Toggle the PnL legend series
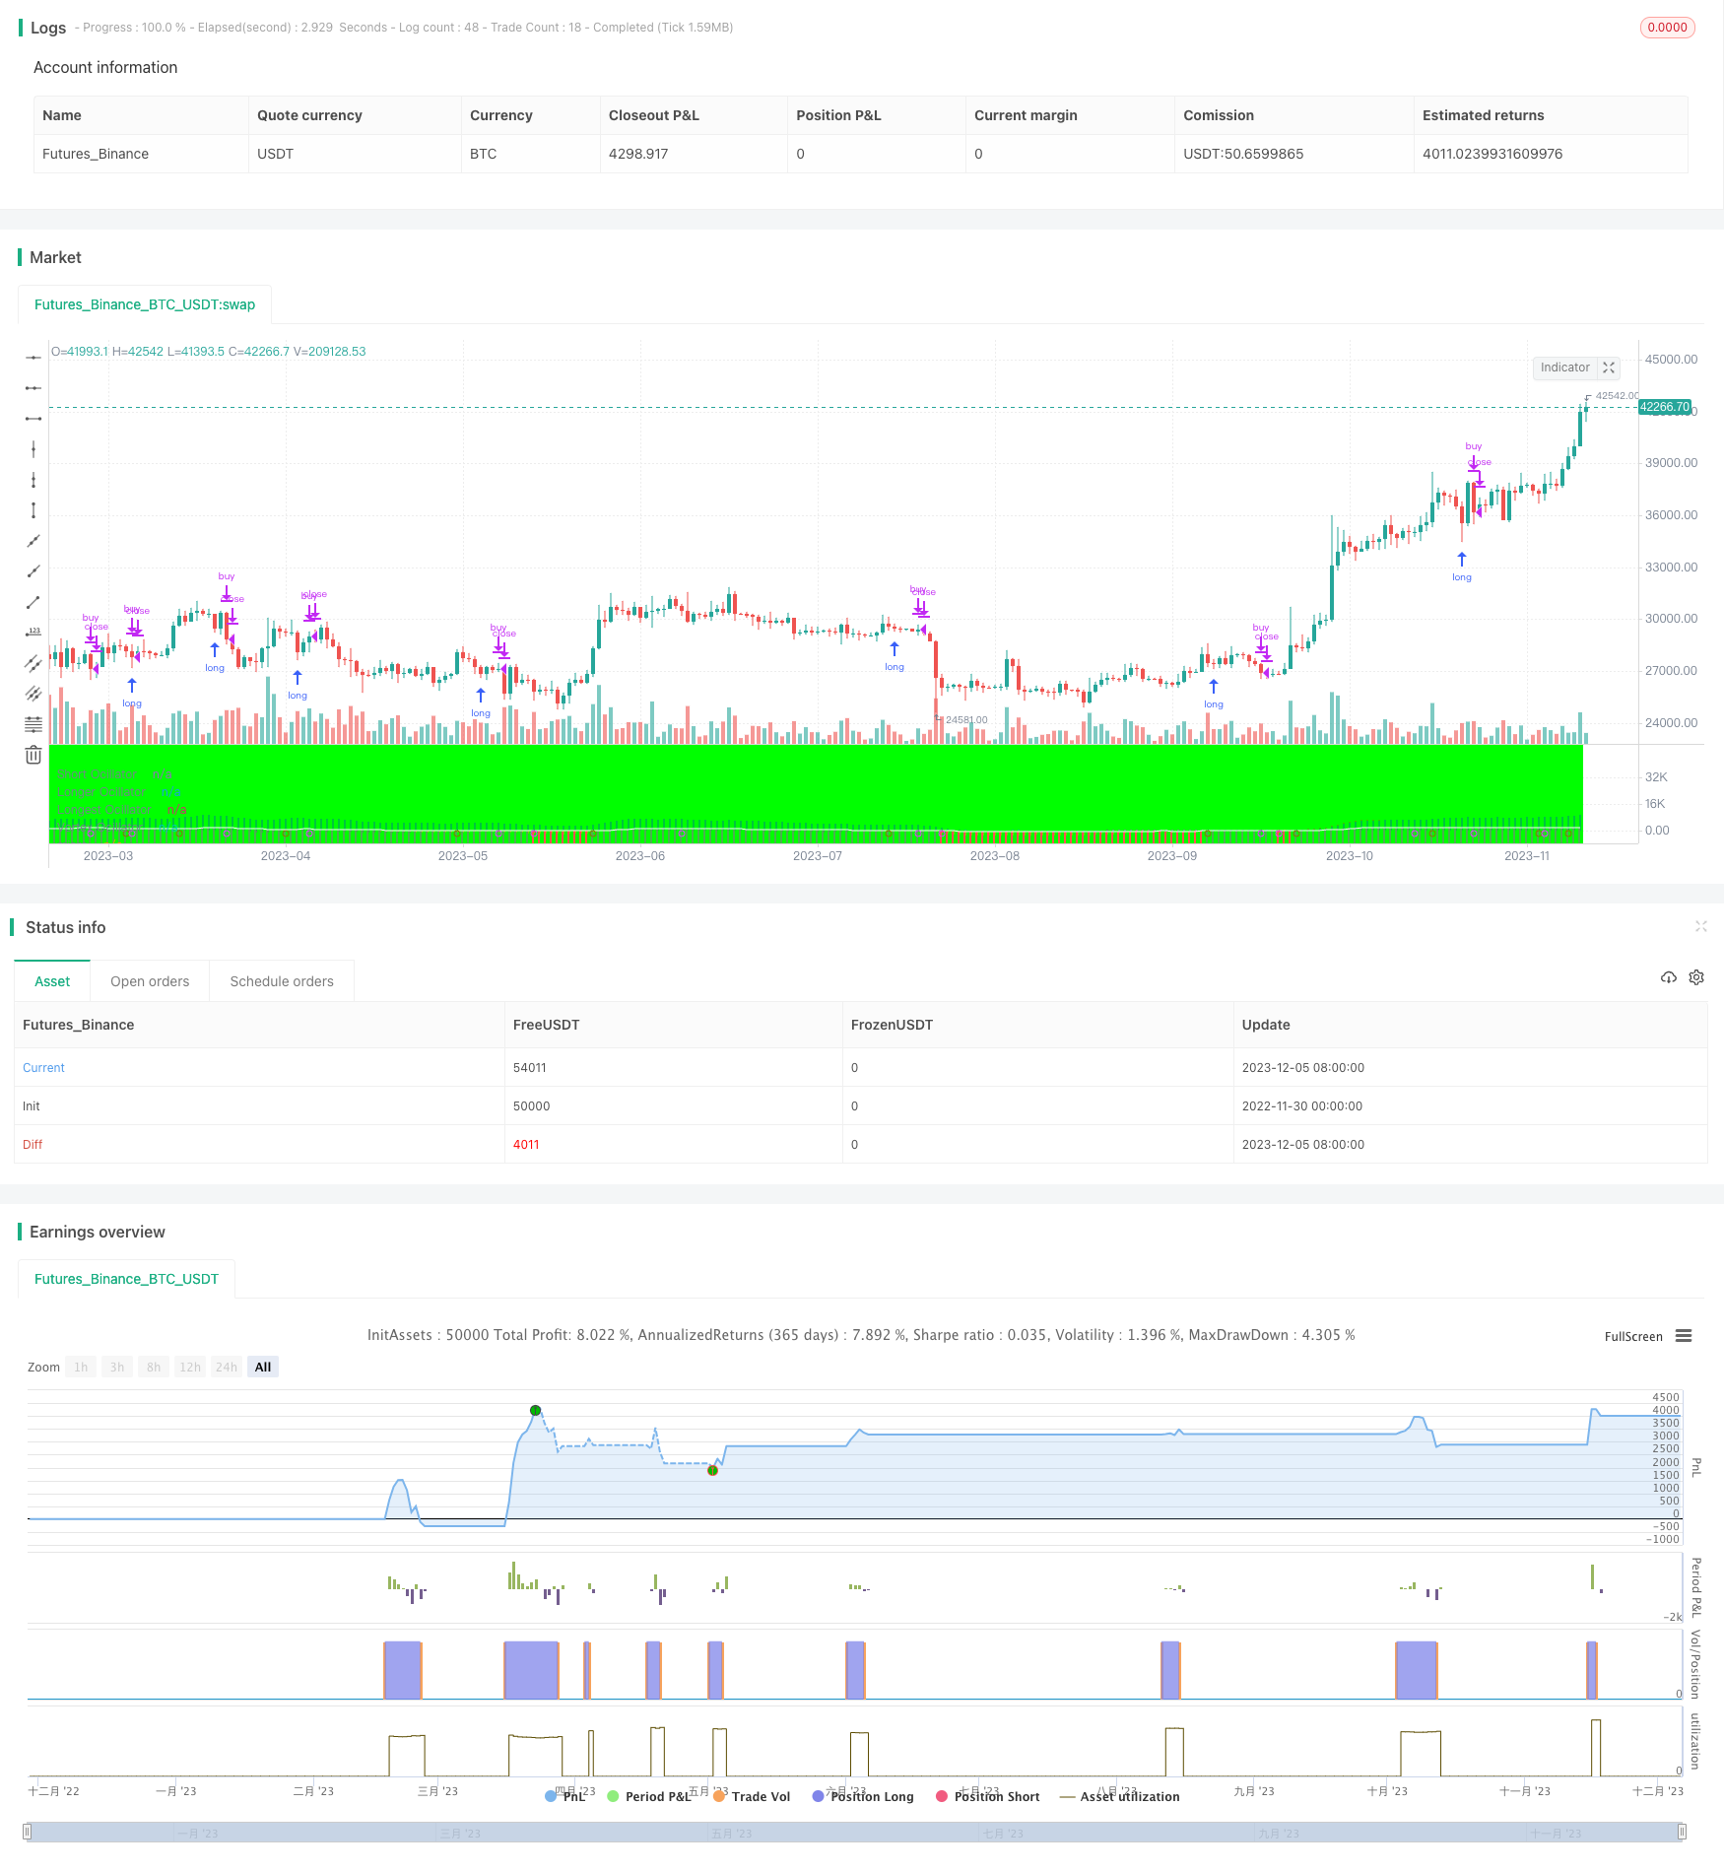This screenshot has height=1872, width=1724. click(x=564, y=1796)
